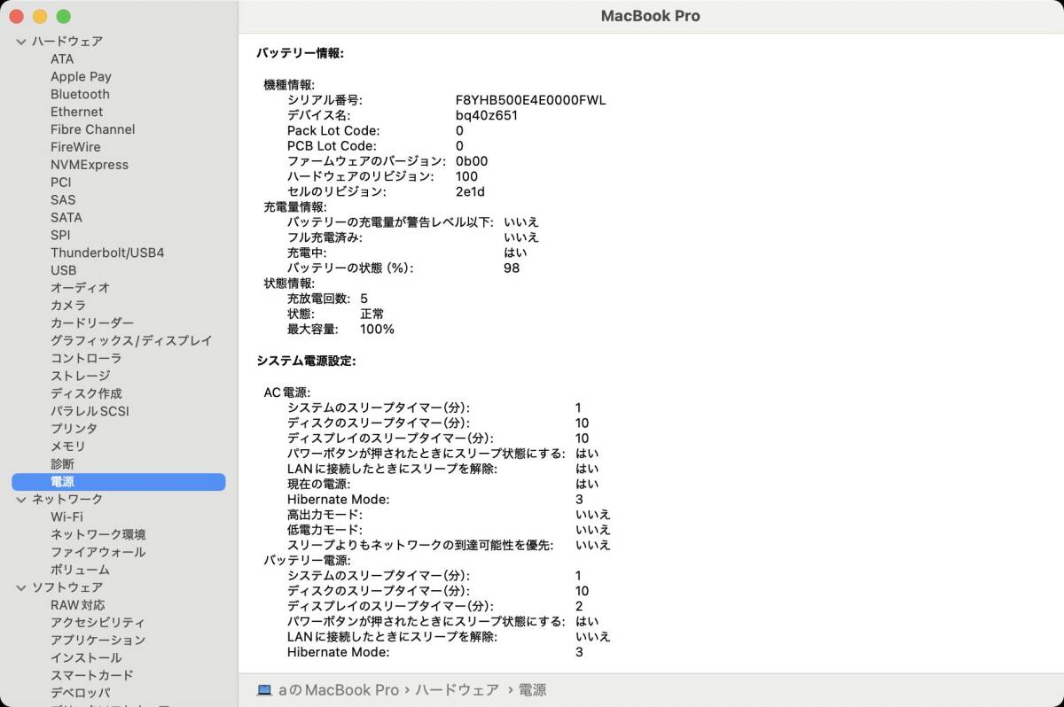Select the ストレージ sidebar item
The width and height of the screenshot is (1064, 707).
(x=80, y=376)
